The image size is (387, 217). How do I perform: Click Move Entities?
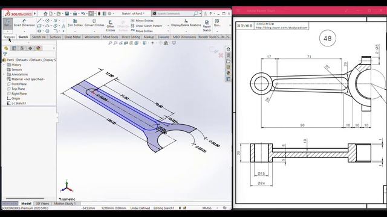[141, 31]
